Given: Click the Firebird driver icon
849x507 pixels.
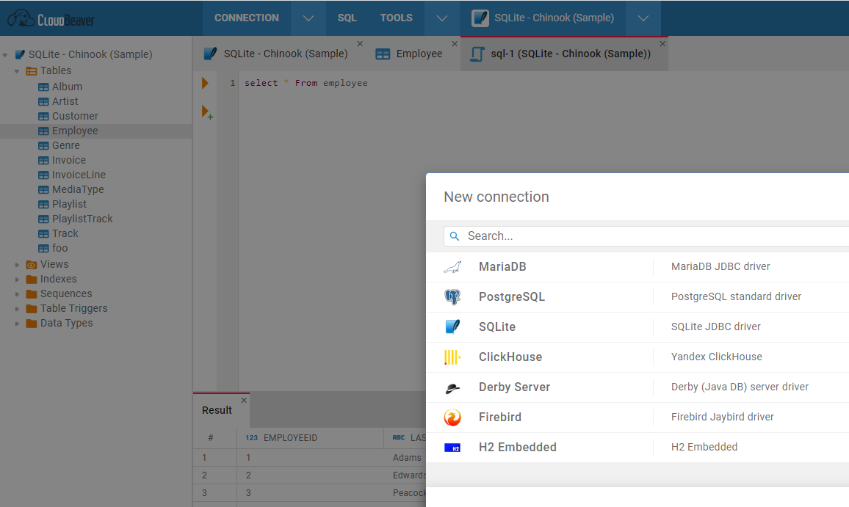Looking at the screenshot, I should click(453, 417).
